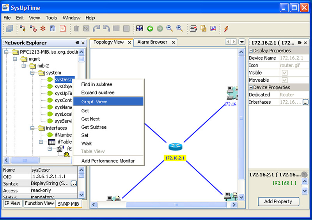Image resolution: width=312 pixels, height=220 pixels.
Task: Close the Alarm Browser tab
Action: coord(173,42)
